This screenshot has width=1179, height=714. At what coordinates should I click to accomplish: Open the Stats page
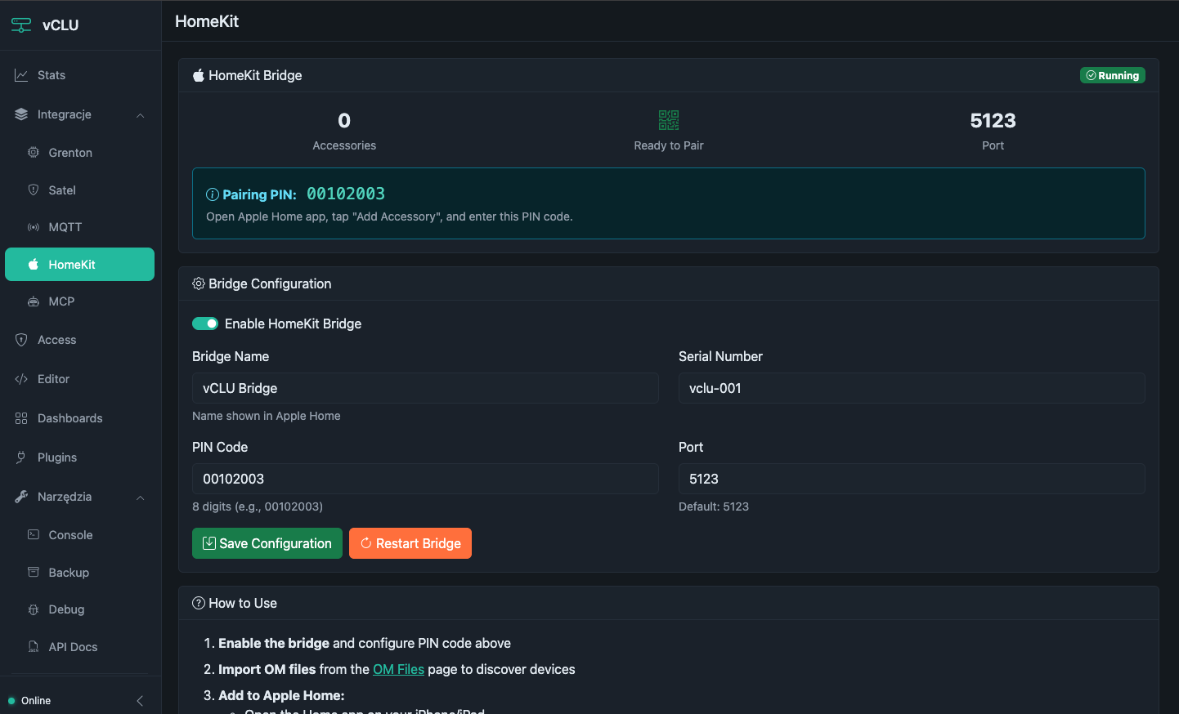[80, 75]
